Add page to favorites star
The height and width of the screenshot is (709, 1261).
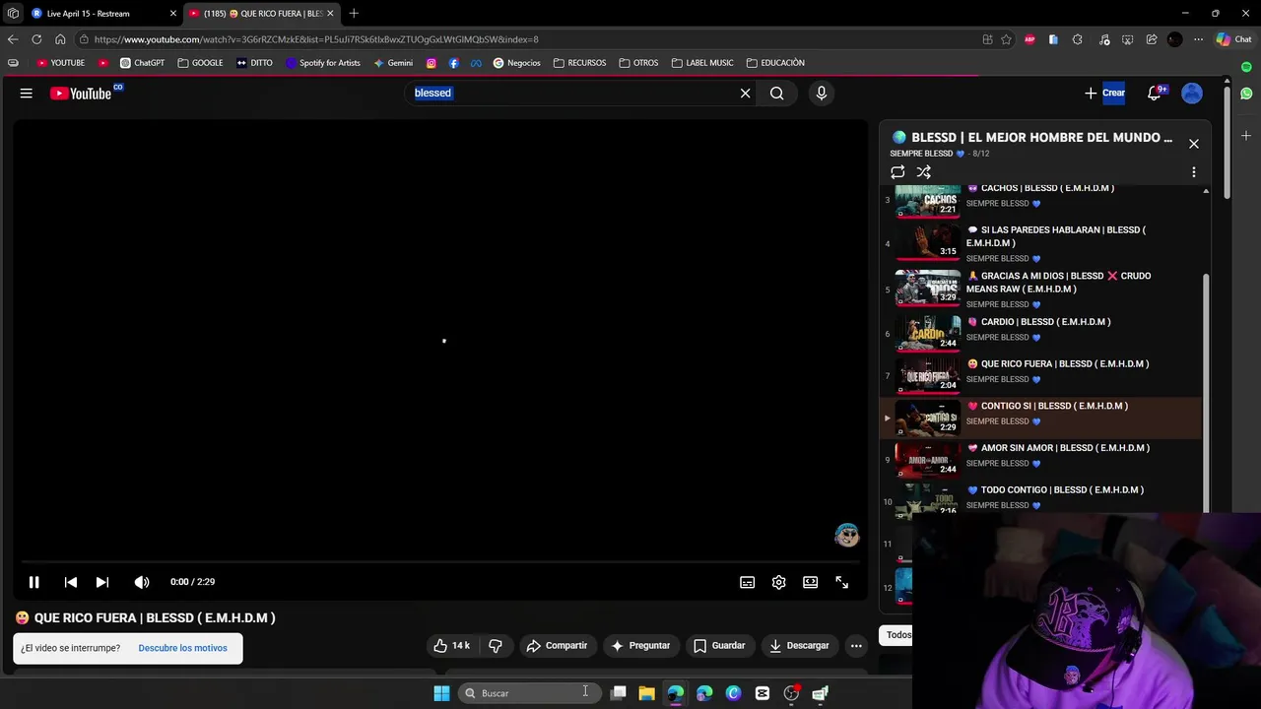coord(1006,39)
